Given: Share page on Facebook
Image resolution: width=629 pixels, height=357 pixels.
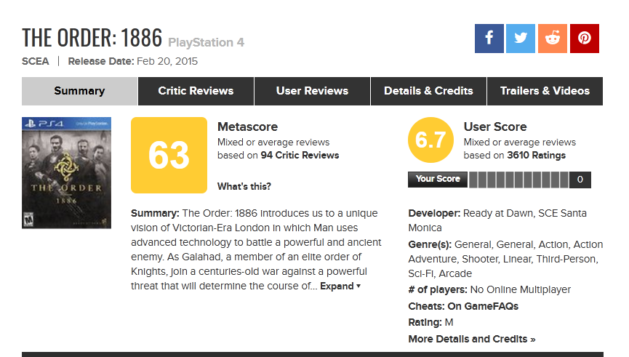Looking at the screenshot, I should (489, 39).
